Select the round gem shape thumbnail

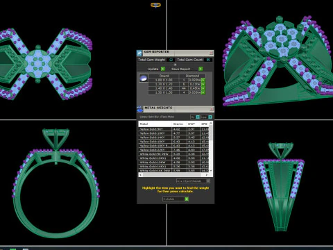pos(144,78)
